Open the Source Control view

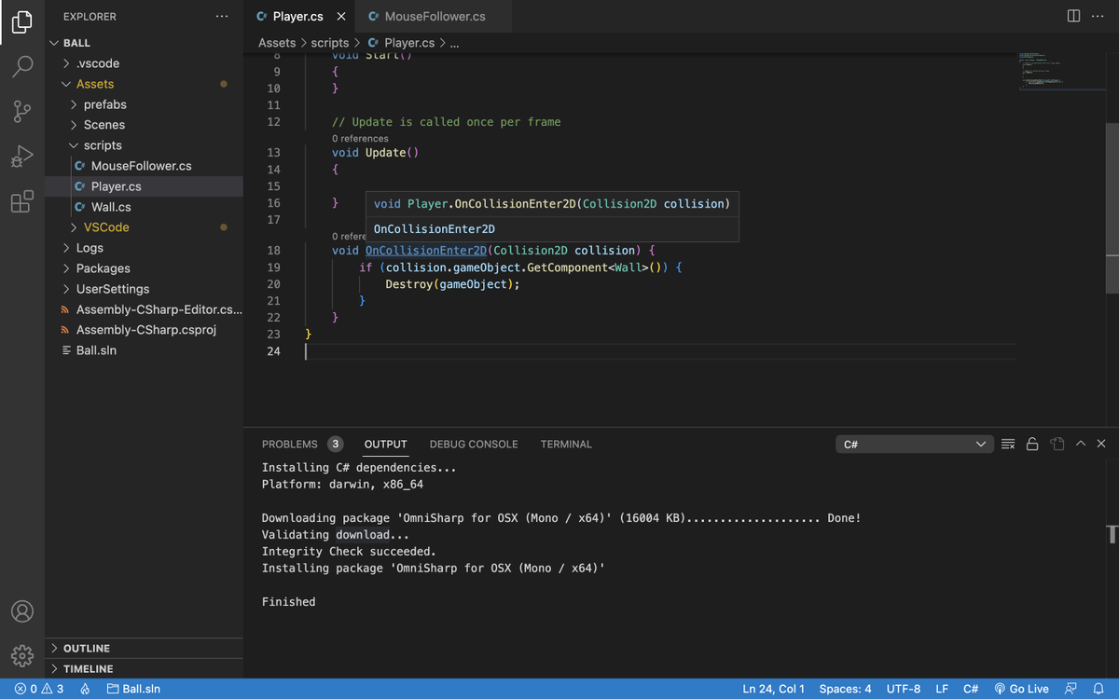22,111
